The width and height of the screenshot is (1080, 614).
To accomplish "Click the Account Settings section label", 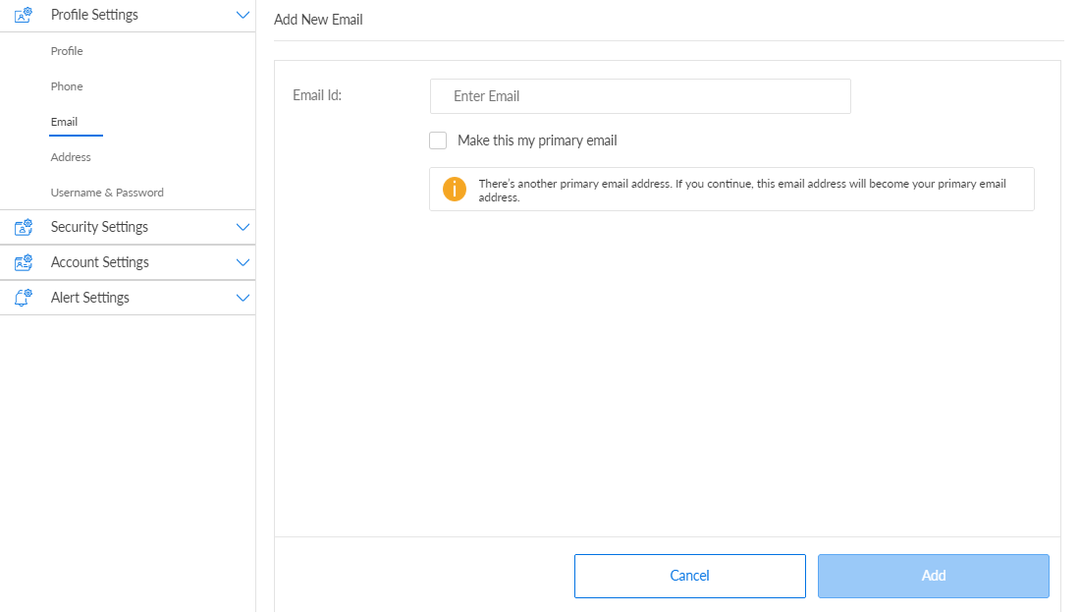I will click(x=100, y=262).
